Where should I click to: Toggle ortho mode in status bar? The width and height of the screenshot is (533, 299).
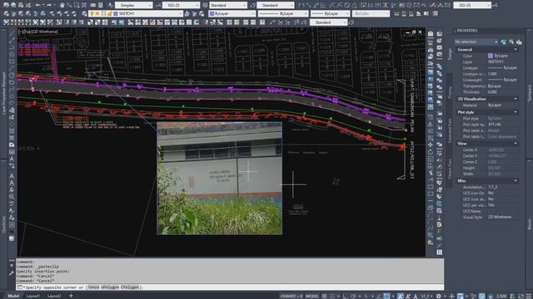(x=346, y=296)
